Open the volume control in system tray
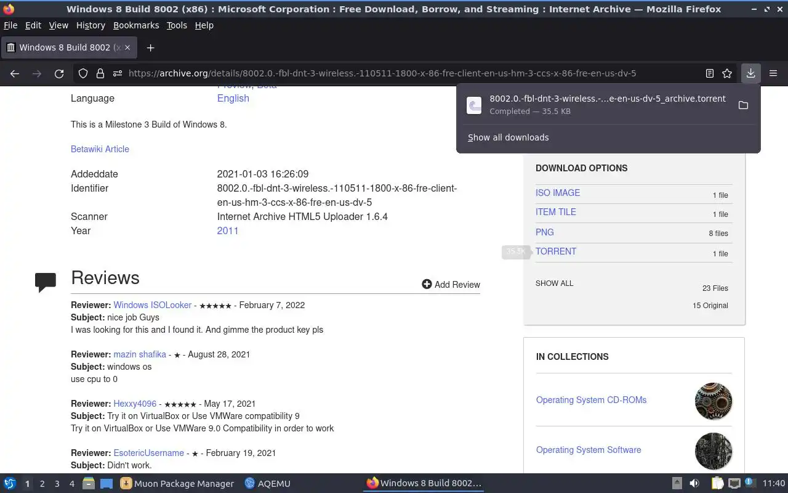Viewport: 788px width, 493px height. [x=694, y=483]
